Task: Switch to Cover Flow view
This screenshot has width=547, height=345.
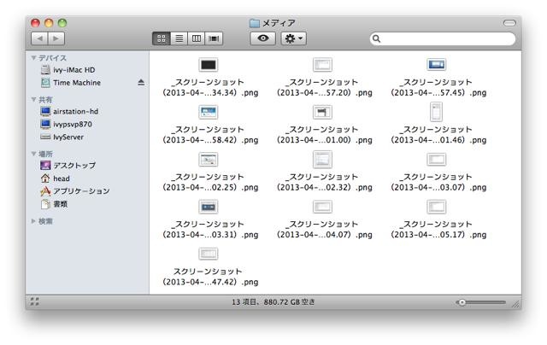Action: [214, 38]
